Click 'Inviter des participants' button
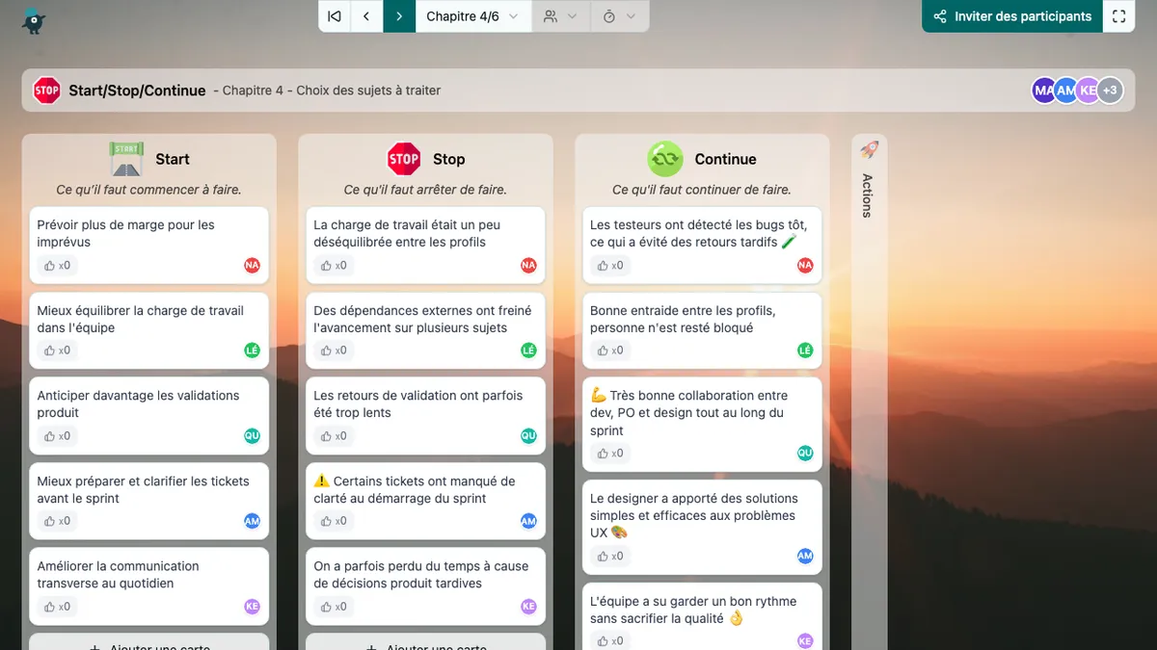Viewport: 1157px width, 650px height. 1012,16
